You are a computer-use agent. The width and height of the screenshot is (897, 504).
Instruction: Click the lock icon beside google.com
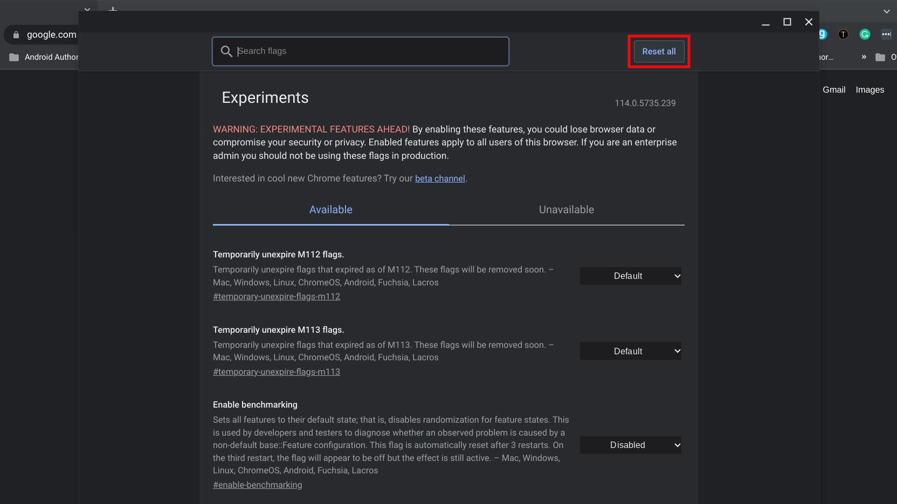[16, 35]
